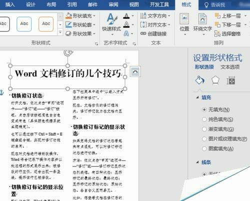The width and height of the screenshot is (250, 201).
Task: Open the Shape Outline (形状轮廓) menu
Action: click(80, 25)
